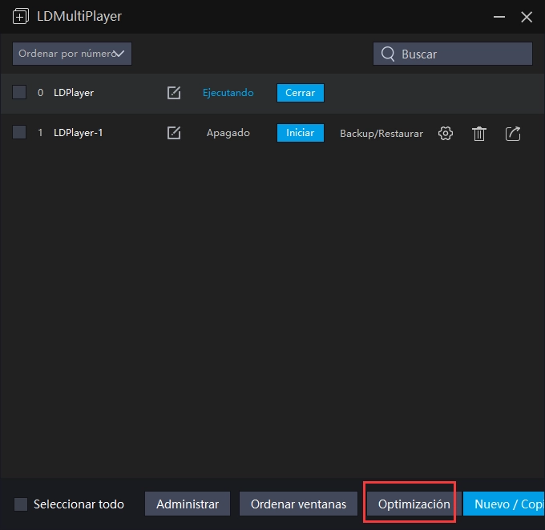The height and width of the screenshot is (530, 545).
Task: Click Iniciar to start LDPlayer-1
Action: click(x=301, y=133)
